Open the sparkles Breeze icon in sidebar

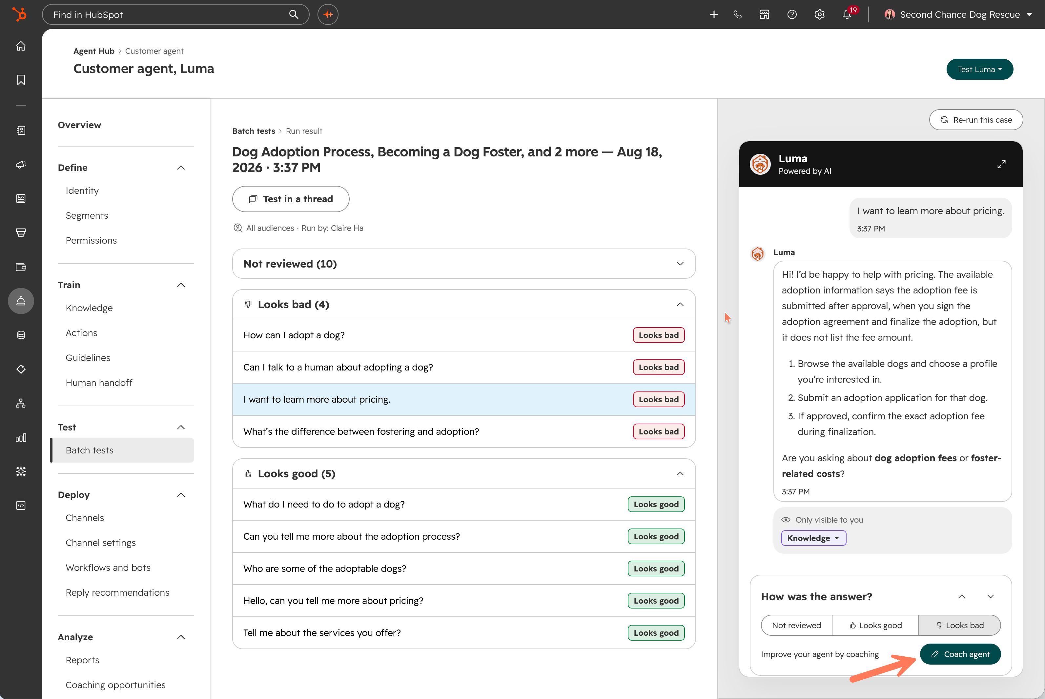(21, 471)
